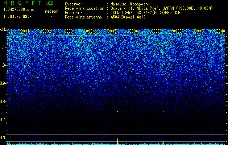
Task: Click the 0932 time marker
Action: tap(47, 31)
